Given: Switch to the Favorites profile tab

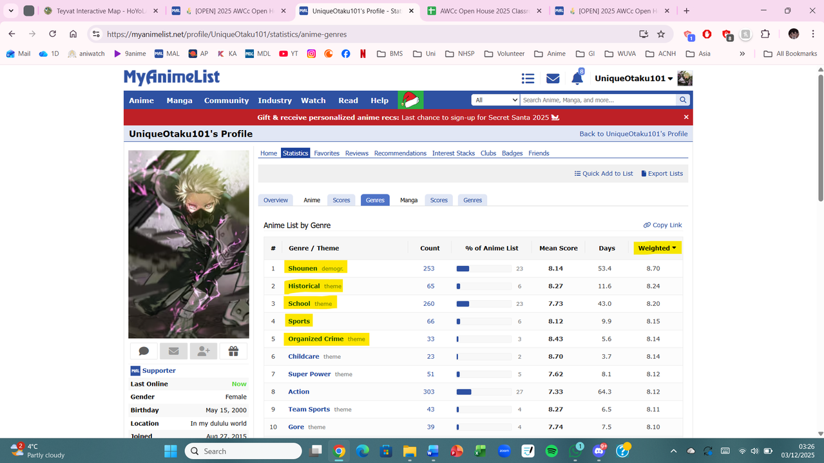Looking at the screenshot, I should (x=327, y=153).
